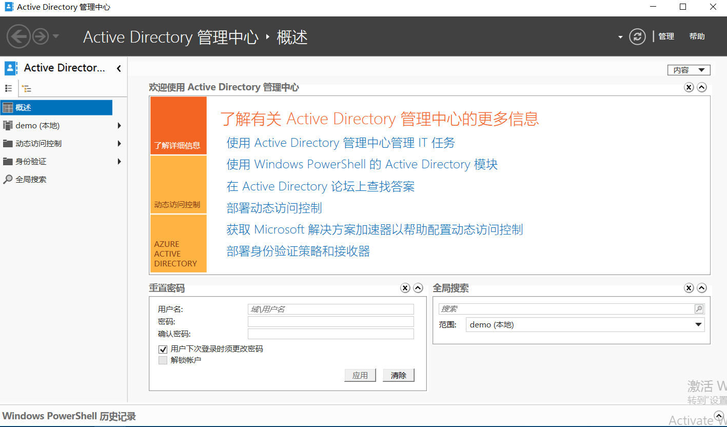Close the 重置密码 tile with X icon

[405, 288]
